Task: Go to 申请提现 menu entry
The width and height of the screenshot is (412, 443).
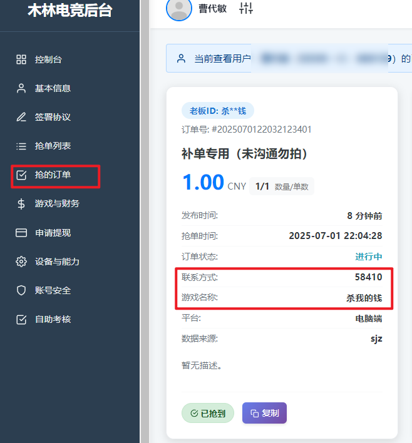Action: point(53,233)
